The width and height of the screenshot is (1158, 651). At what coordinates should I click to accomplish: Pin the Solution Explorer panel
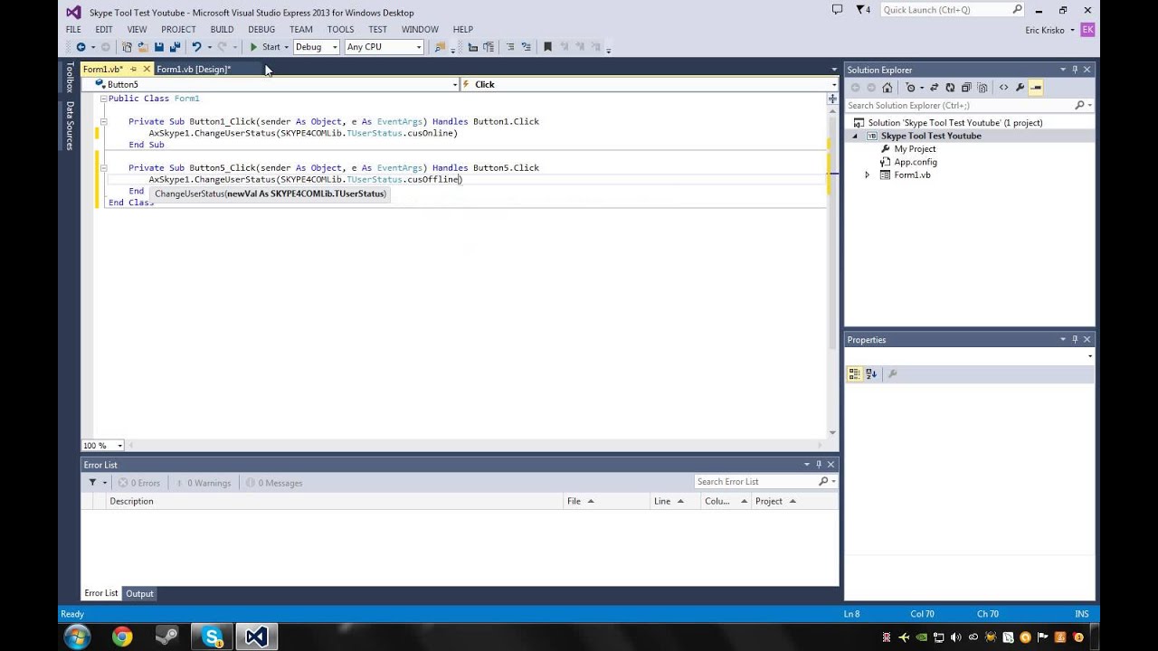[x=1075, y=70]
